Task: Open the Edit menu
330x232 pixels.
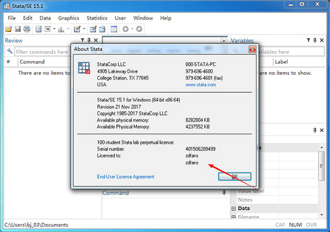Action: coord(28,18)
